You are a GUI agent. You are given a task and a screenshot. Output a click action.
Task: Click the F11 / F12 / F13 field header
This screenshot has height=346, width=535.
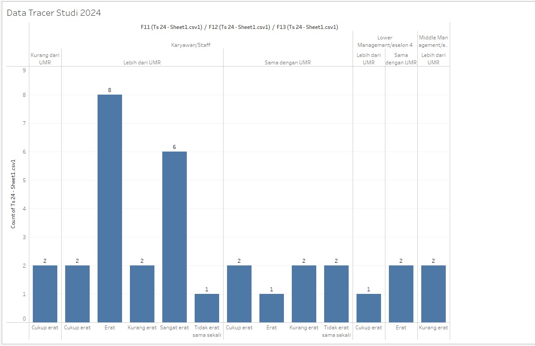(x=239, y=27)
